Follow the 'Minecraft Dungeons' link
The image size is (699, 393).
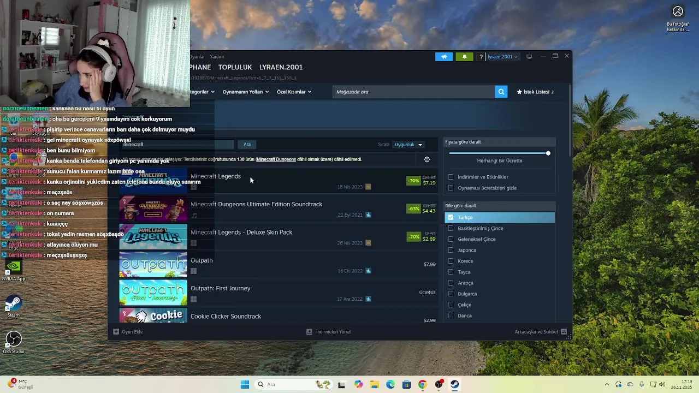[276, 159]
